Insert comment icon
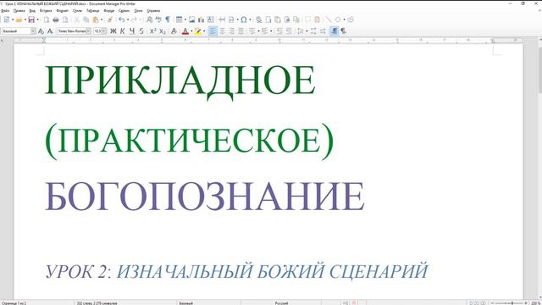Image resolution: width=542 pixels, height=305 pixels. 307,19
